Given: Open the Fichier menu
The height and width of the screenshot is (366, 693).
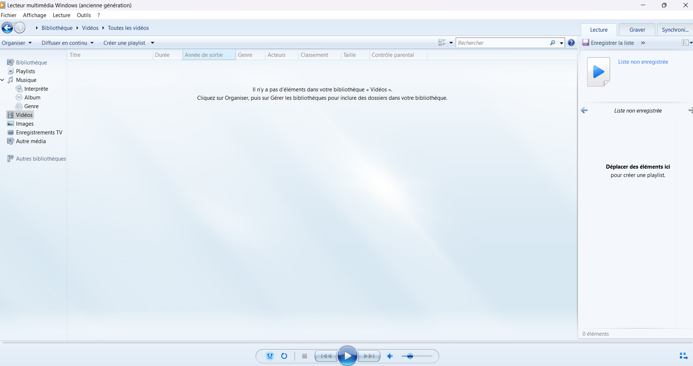Looking at the screenshot, I should [9, 15].
